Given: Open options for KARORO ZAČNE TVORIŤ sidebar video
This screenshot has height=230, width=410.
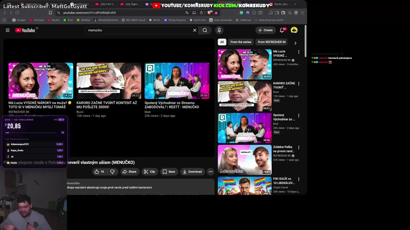Looking at the screenshot, I should point(299,84).
